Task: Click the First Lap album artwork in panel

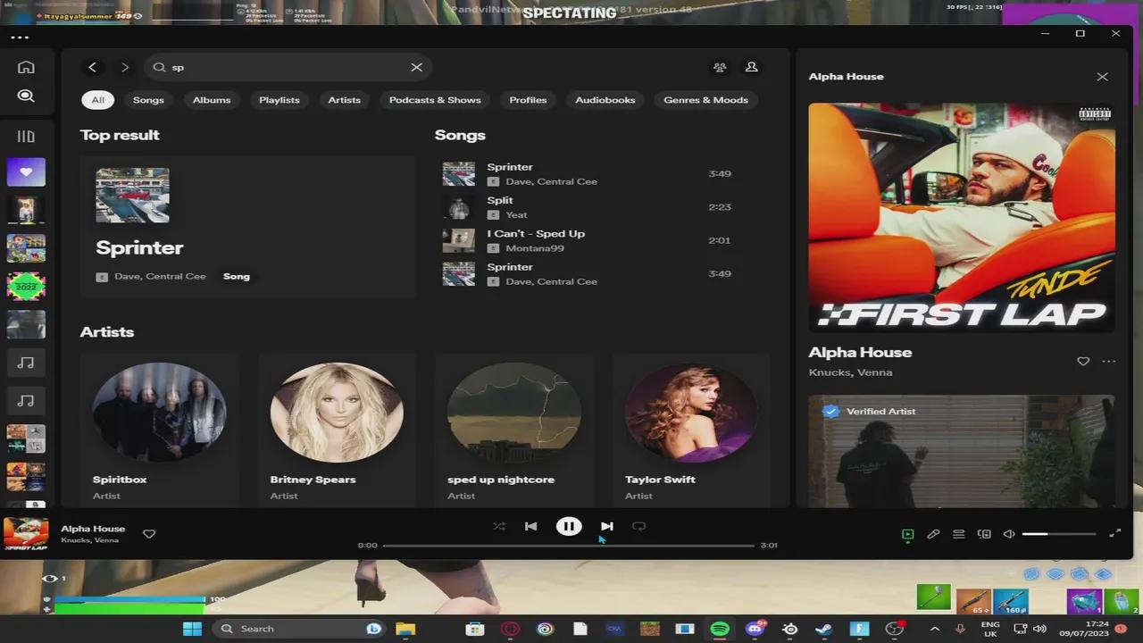Action: point(962,218)
